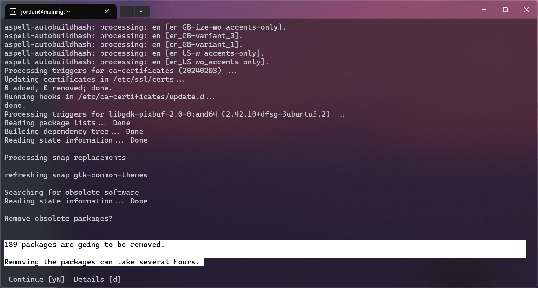The height and width of the screenshot is (288, 538).
Task: Click the ca-certificates (20240203) triggers line
Action: coord(120,71)
